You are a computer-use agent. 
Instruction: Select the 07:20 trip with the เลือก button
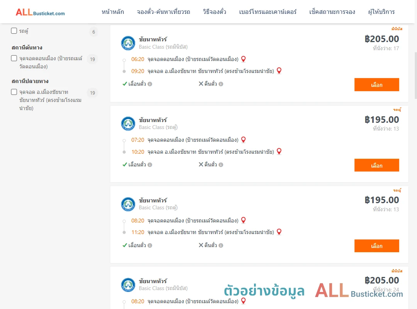coord(376,165)
